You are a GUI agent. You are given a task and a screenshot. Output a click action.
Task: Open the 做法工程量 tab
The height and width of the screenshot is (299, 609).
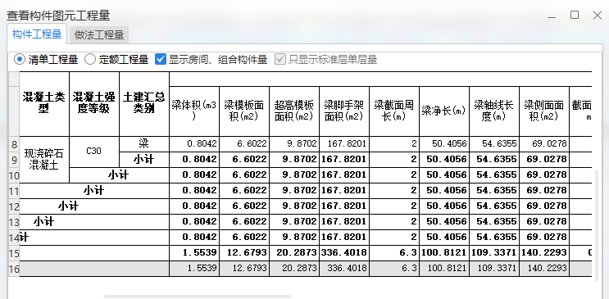tap(99, 35)
